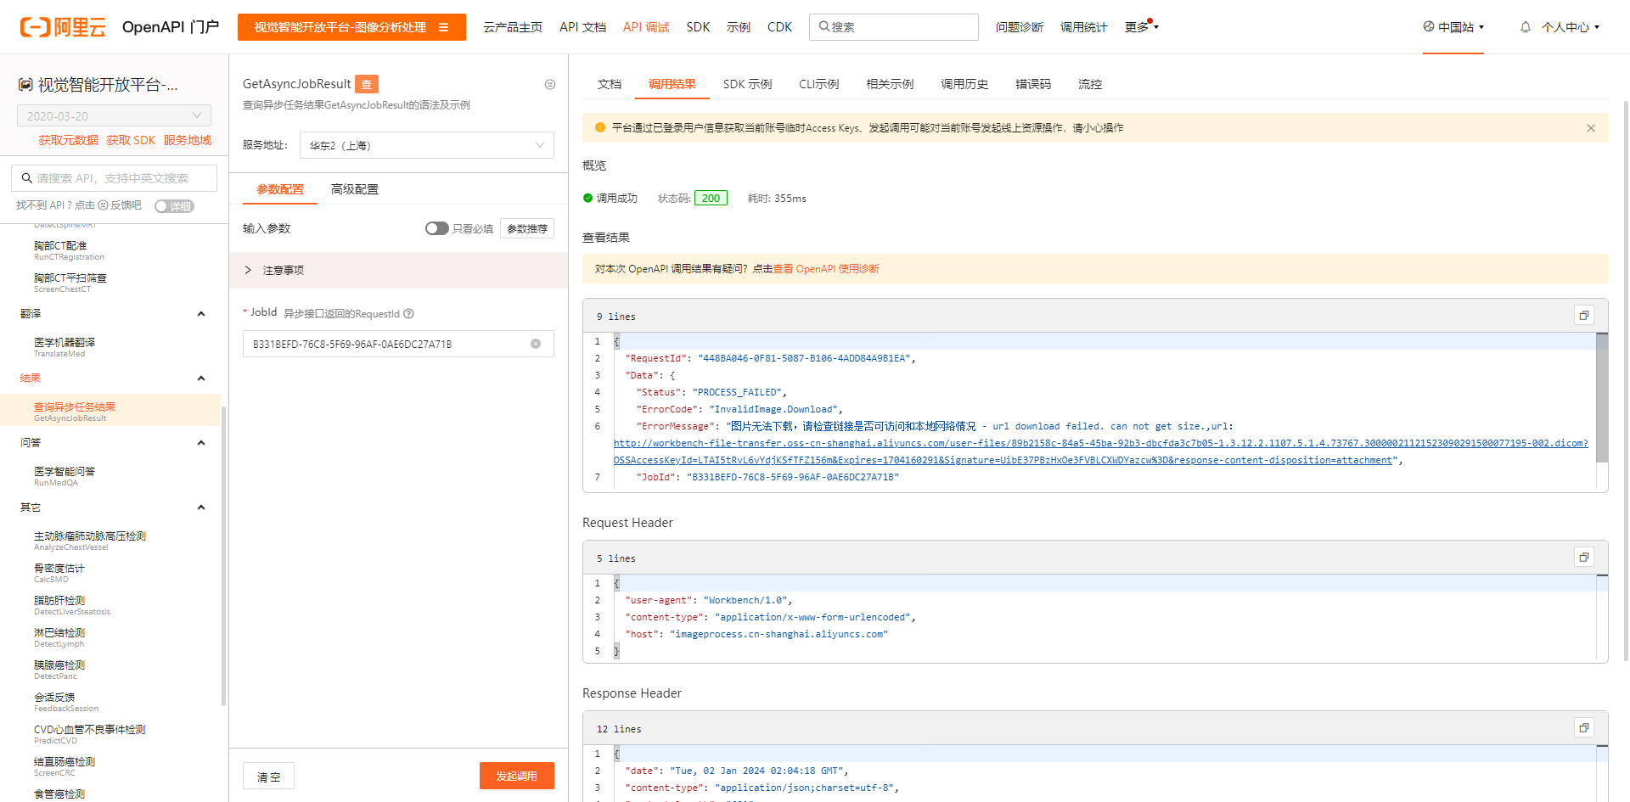This screenshot has width=1630, height=802.
Task: Open the 云产品主页 menu item
Action: coord(513,27)
